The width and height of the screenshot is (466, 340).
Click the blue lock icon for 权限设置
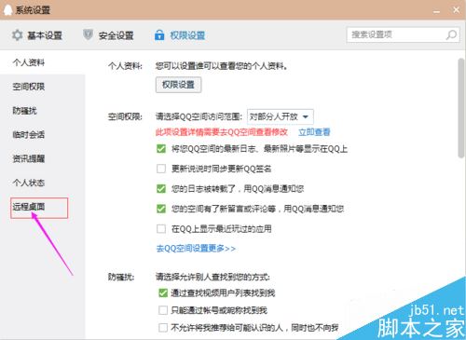159,35
